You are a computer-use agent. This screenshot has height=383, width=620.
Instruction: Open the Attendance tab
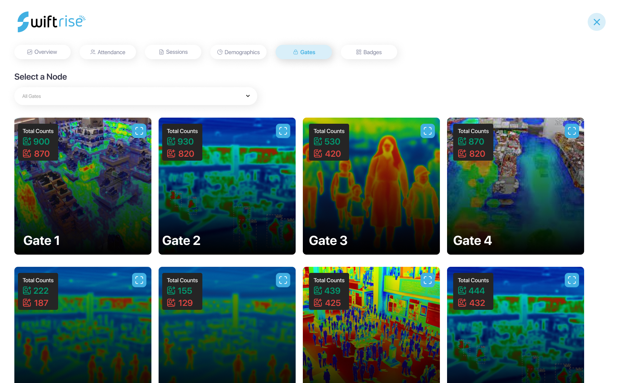108,52
